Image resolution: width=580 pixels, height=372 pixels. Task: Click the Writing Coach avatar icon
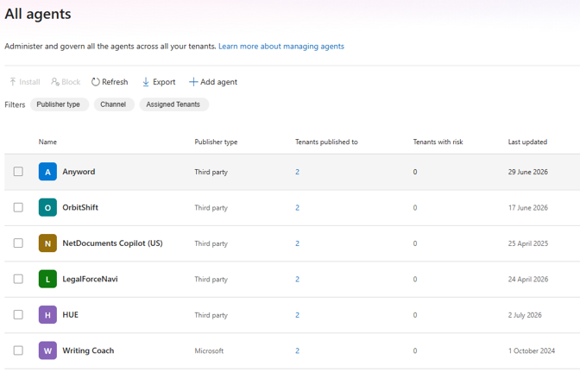[x=47, y=350]
